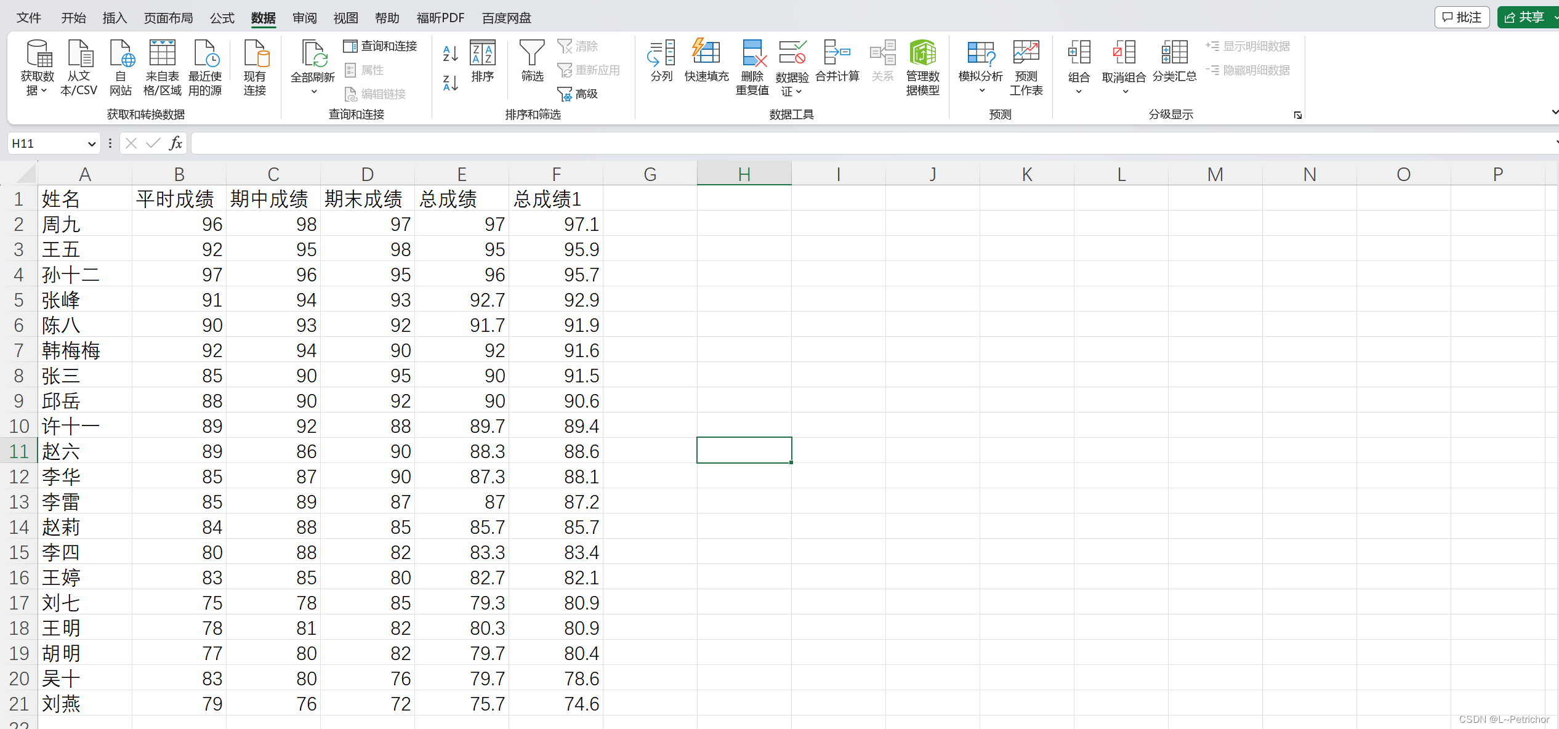1559x729 pixels.
Task: Click the 批注 (Comments) button
Action: pyautogui.click(x=1462, y=17)
